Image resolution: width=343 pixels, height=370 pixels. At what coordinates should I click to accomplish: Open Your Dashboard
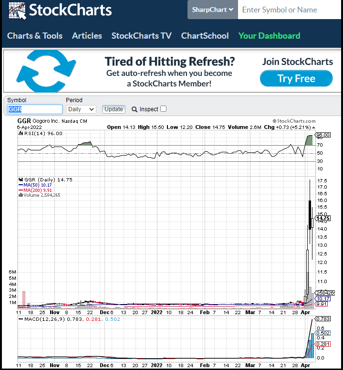coord(269,36)
